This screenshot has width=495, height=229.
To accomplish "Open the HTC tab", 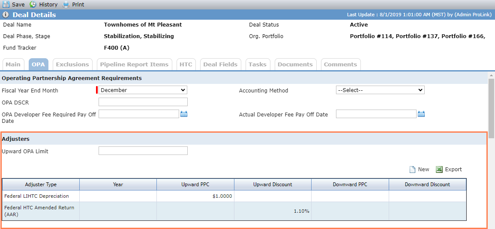I will (186, 64).
